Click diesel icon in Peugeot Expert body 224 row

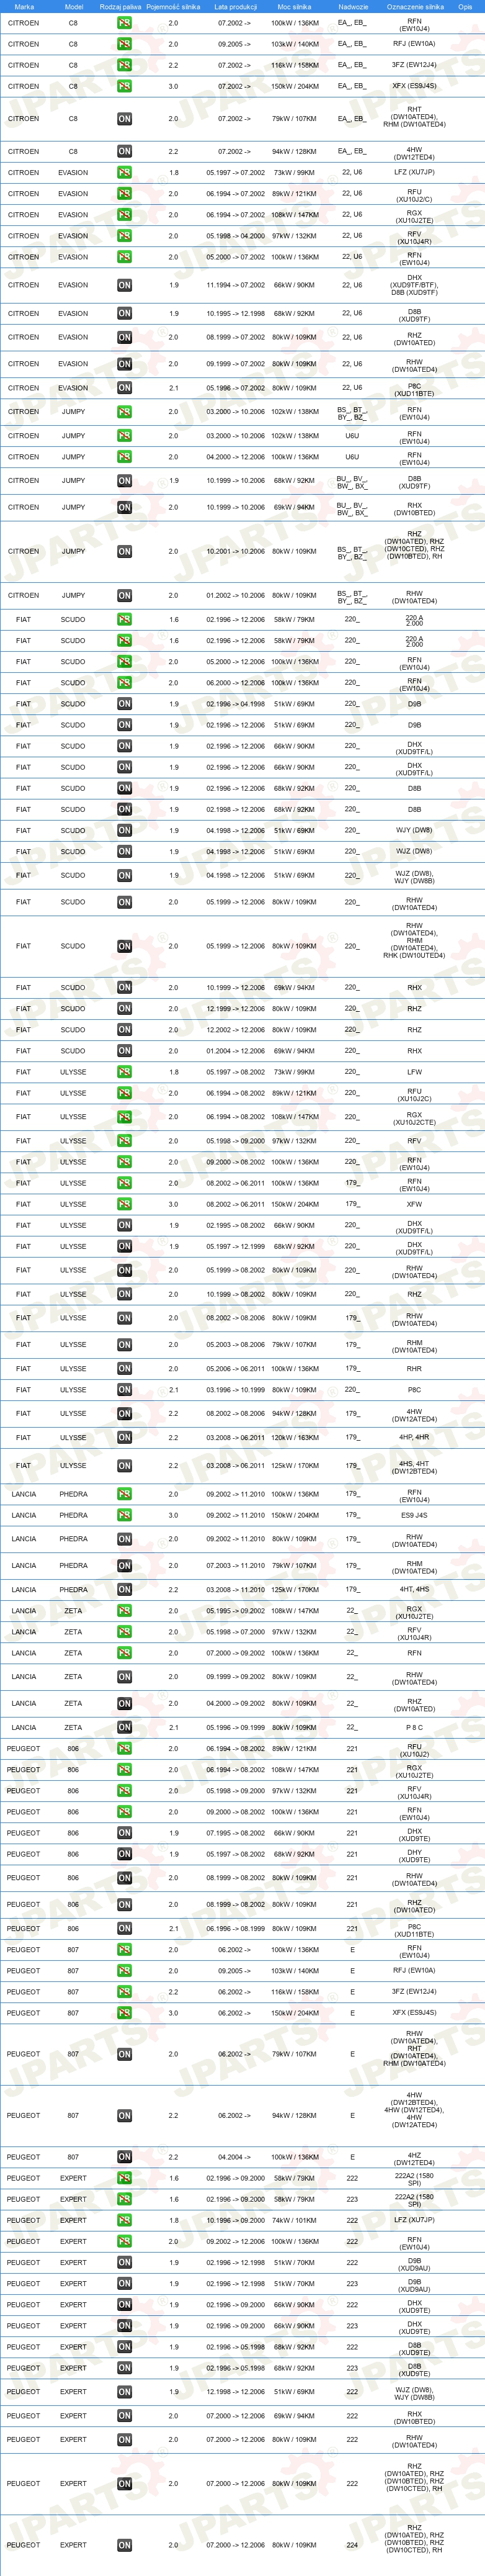point(124,2545)
